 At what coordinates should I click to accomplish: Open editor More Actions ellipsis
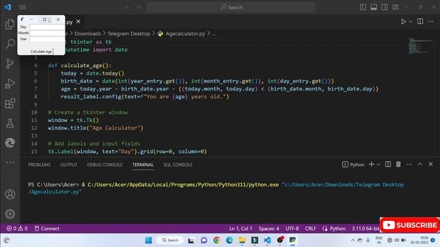click(x=431, y=21)
